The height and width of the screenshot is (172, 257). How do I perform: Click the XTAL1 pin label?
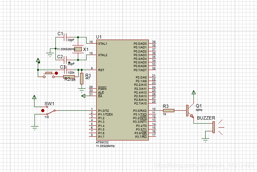pos(103,44)
